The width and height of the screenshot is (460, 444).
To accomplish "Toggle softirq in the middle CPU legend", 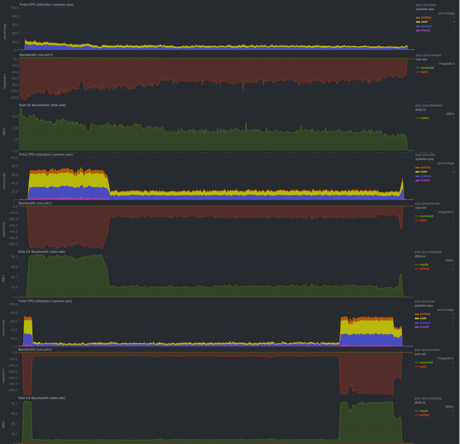I will pyautogui.click(x=425, y=168).
